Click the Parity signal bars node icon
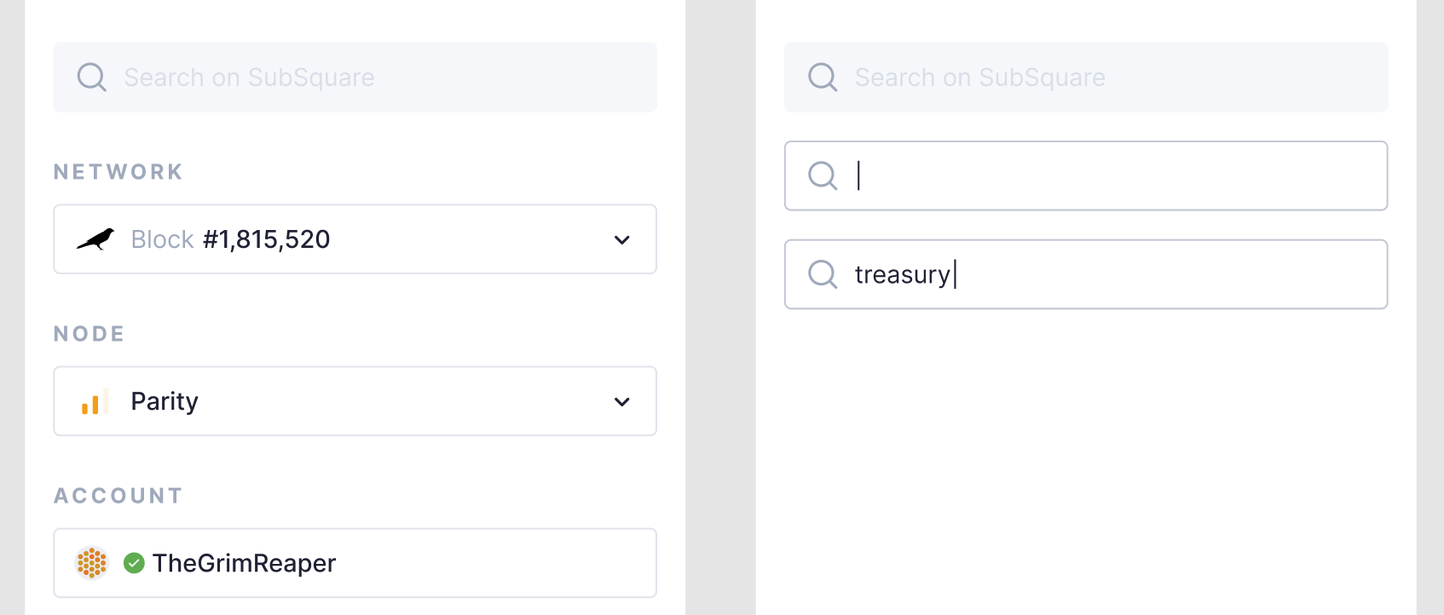The height and width of the screenshot is (615, 1444). tap(94, 401)
